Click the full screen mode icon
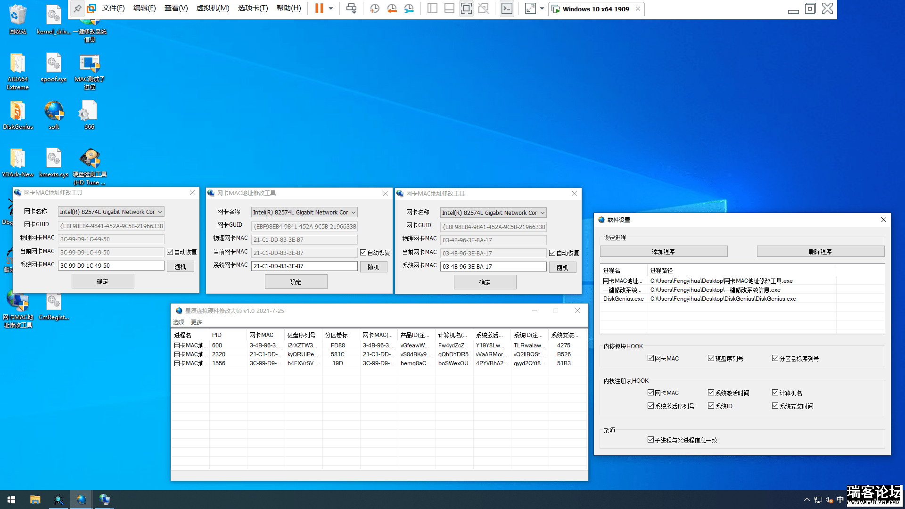Screen dimensions: 905x509 pyautogui.click(x=466, y=8)
